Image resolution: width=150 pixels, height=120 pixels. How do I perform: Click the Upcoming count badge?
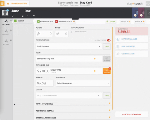(11, 20)
